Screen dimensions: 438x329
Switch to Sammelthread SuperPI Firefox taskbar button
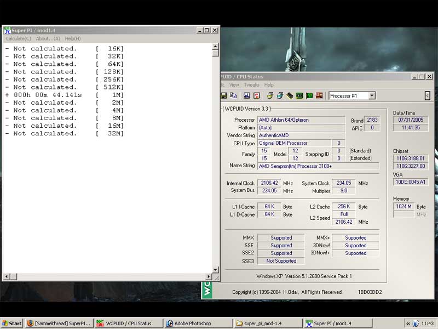tap(59, 324)
